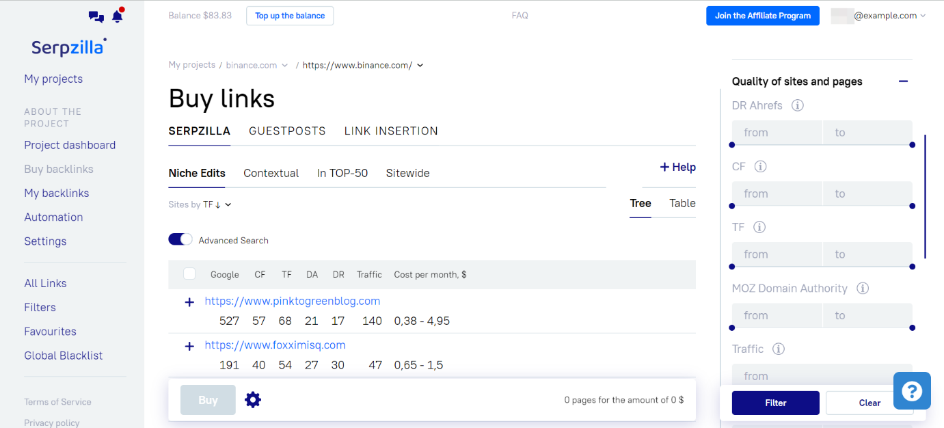Open the TF info icon
944x428 pixels.
pos(759,227)
